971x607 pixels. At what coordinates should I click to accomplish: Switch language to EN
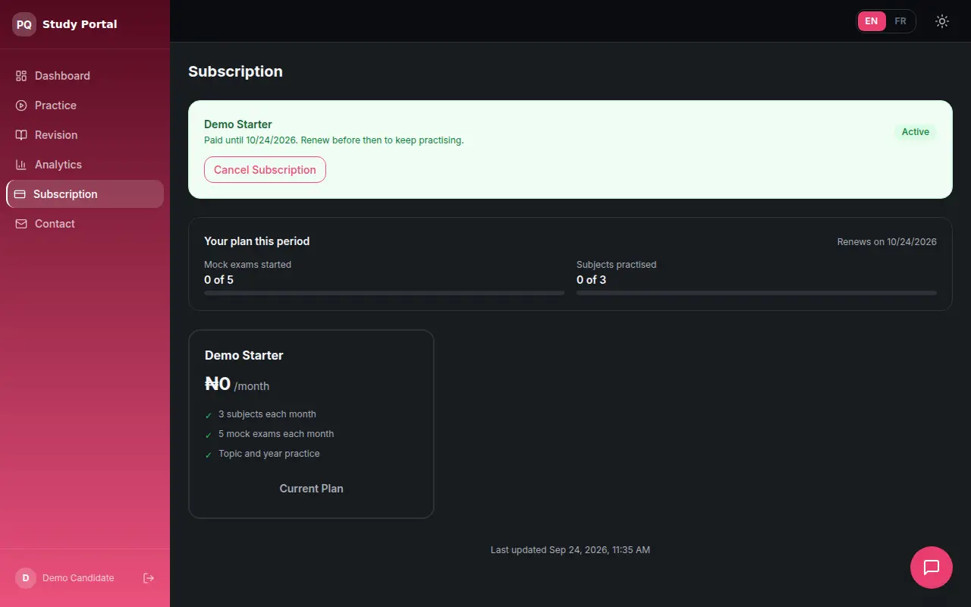click(x=872, y=21)
